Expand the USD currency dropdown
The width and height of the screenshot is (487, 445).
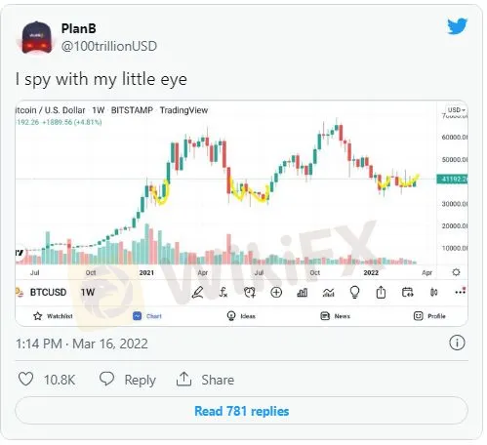456,110
